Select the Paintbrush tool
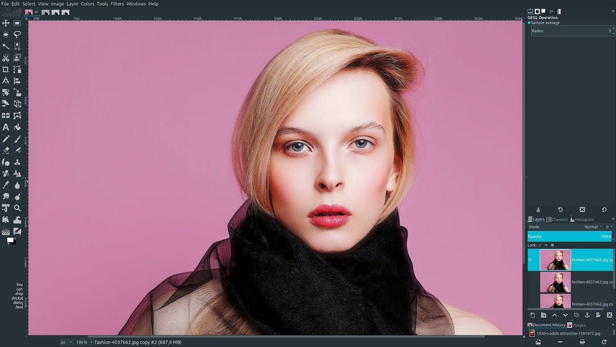The image size is (616, 347). [x=17, y=139]
